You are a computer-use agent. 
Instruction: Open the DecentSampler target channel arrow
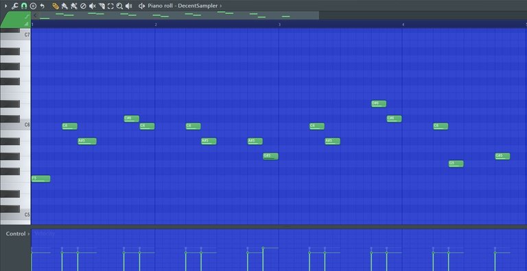point(221,5)
